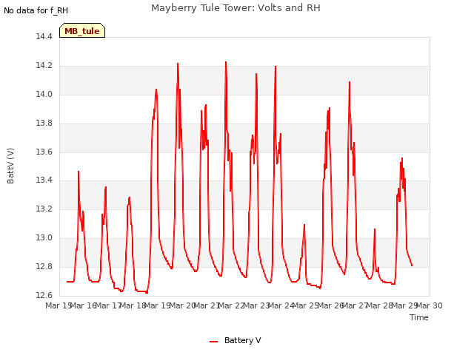Click the Mar 16 x-axis label
474x355 pixels.
[84, 305]
